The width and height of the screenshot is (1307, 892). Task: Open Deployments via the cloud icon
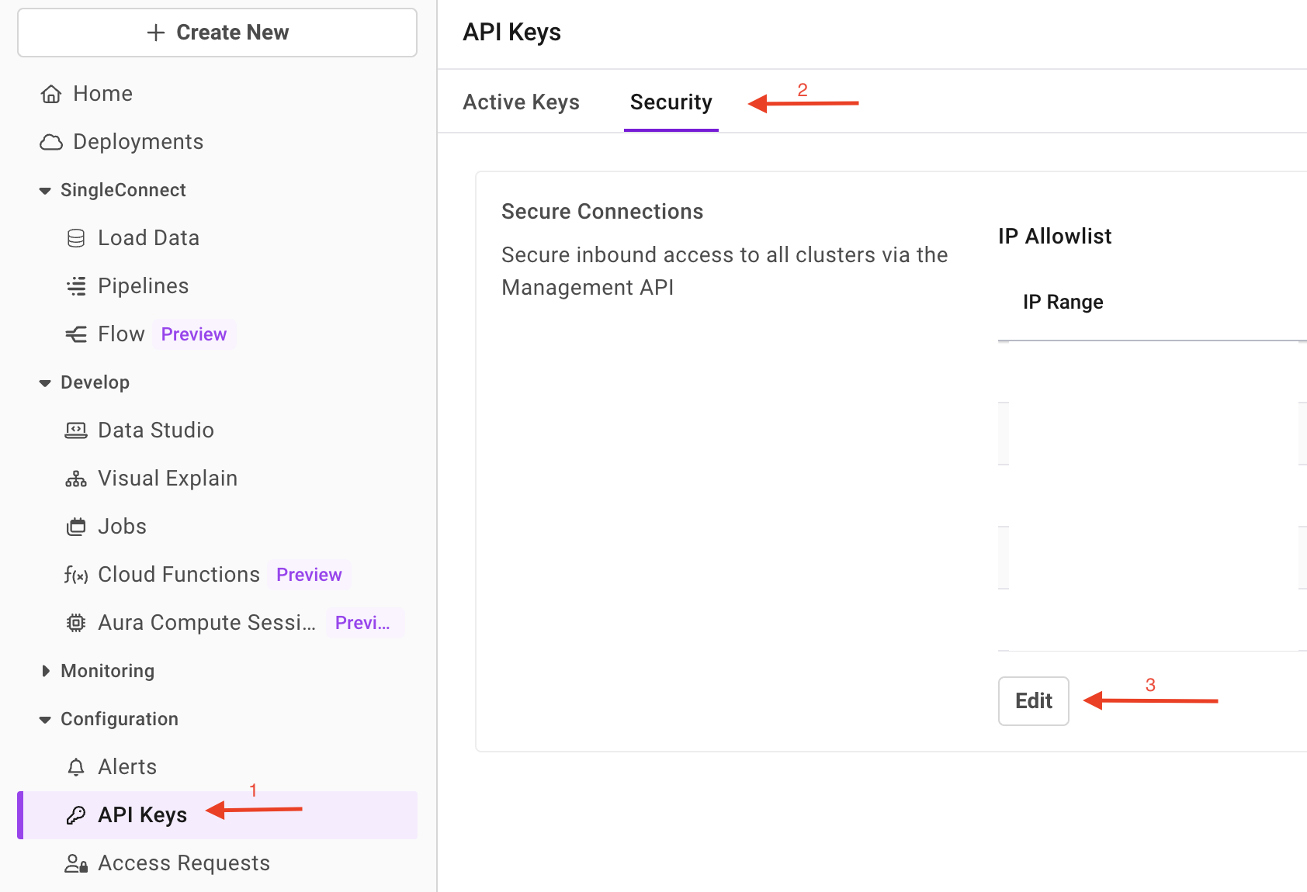click(50, 141)
